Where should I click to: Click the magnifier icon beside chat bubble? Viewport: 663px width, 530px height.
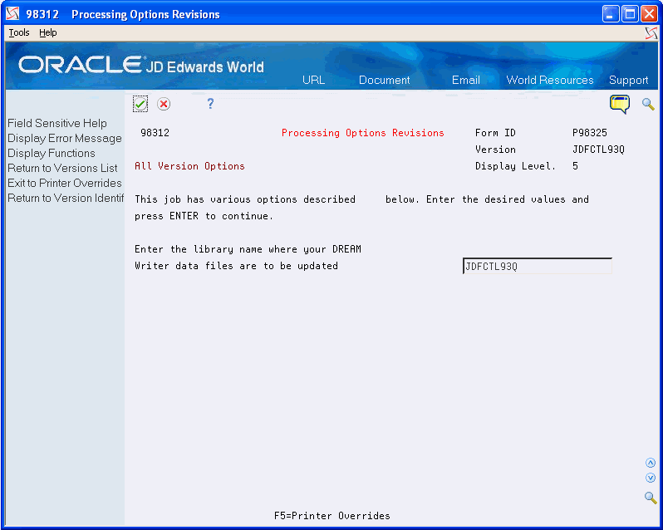[648, 104]
